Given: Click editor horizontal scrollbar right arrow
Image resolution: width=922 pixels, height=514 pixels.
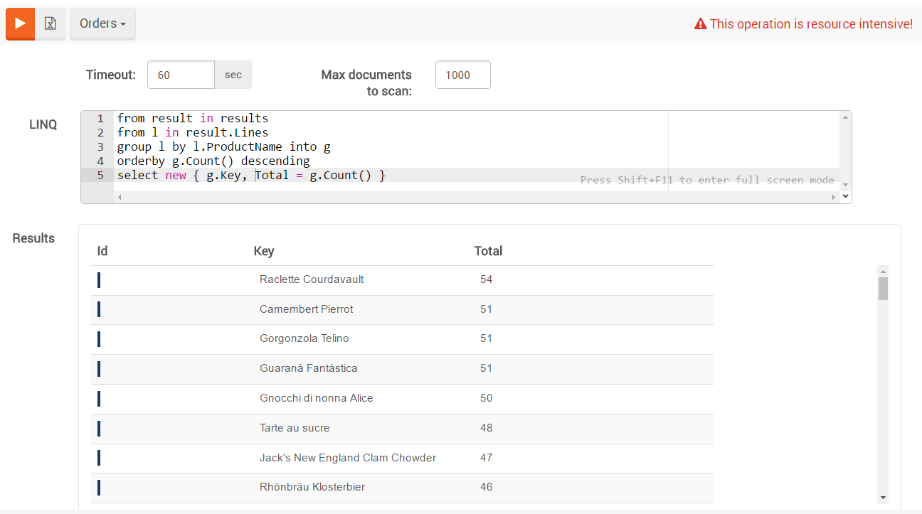Looking at the screenshot, I should coord(834,197).
